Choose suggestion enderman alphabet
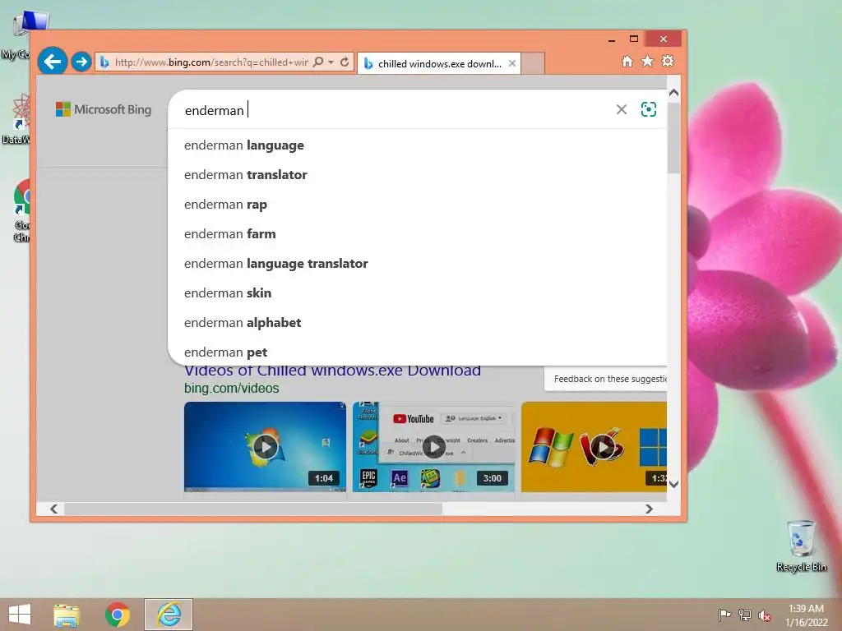The width and height of the screenshot is (842, 631). [x=417, y=322]
